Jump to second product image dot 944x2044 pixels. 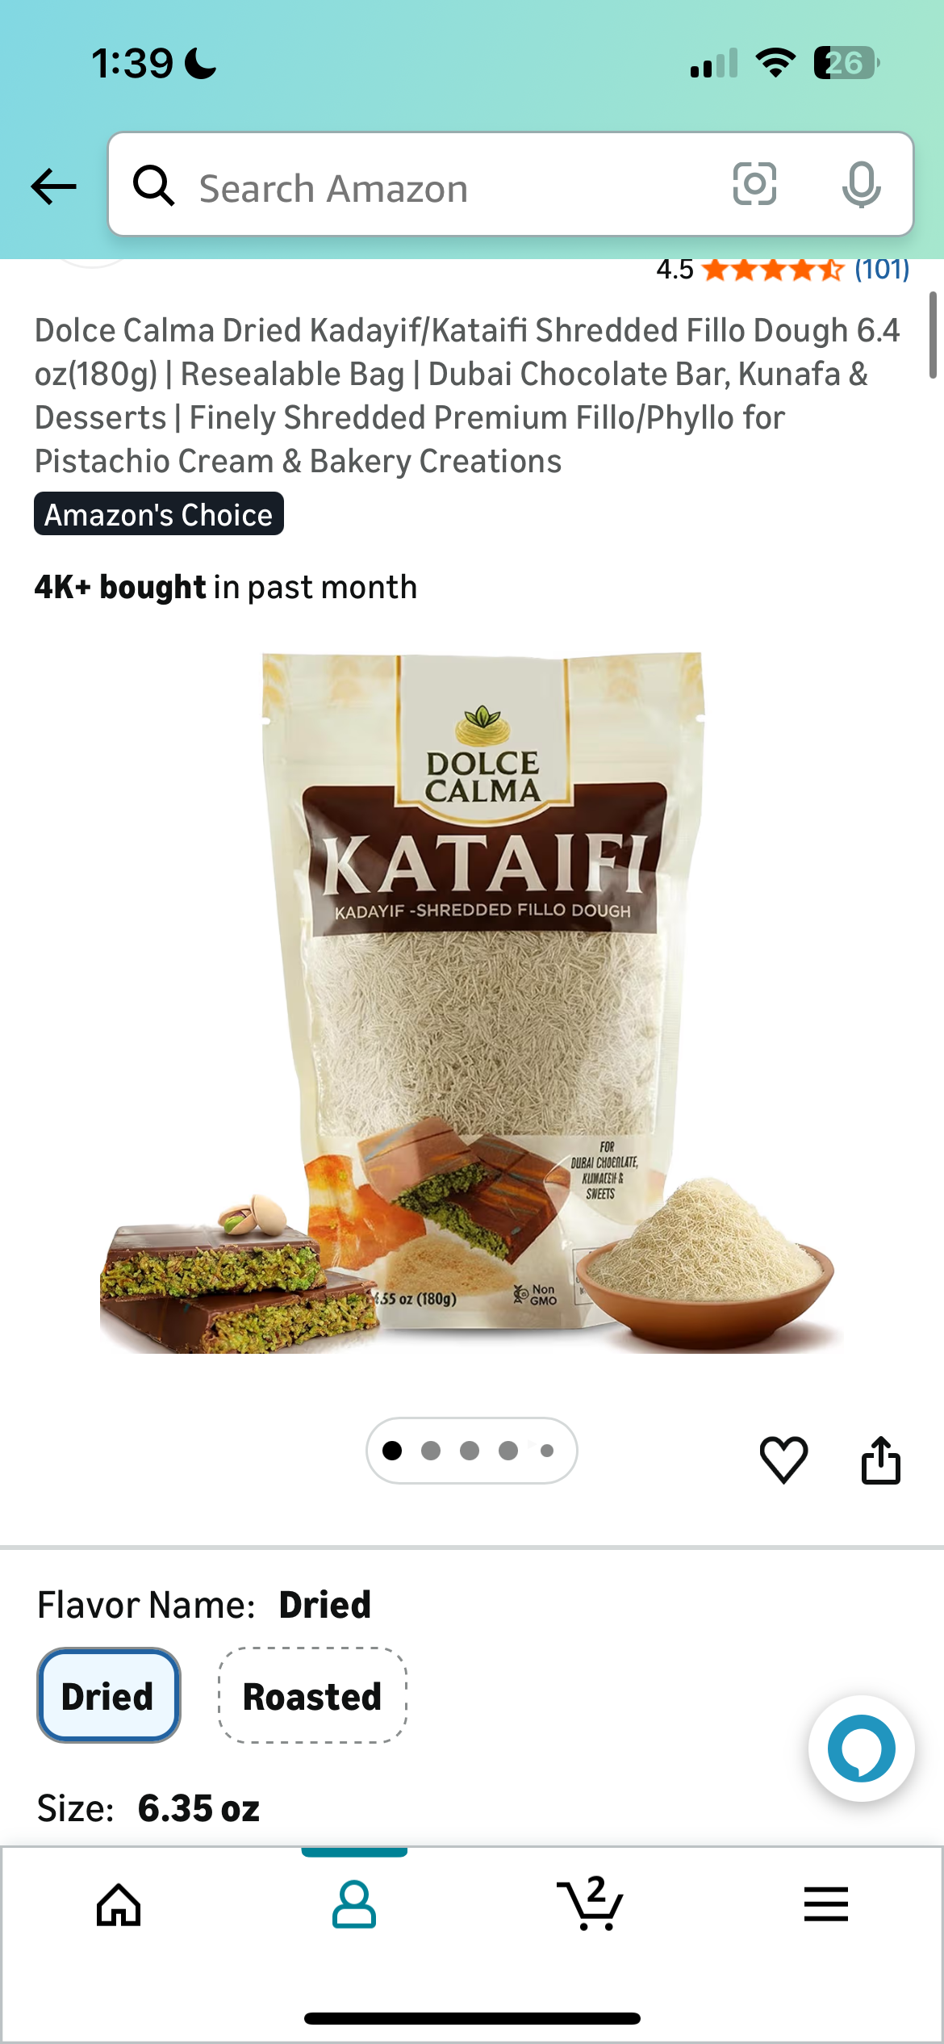[x=431, y=1451]
